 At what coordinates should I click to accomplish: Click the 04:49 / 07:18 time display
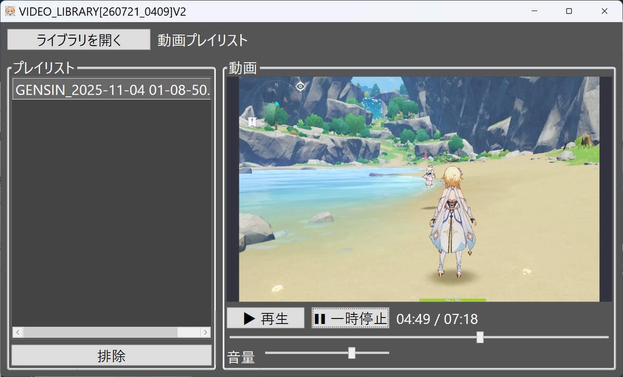tap(437, 319)
